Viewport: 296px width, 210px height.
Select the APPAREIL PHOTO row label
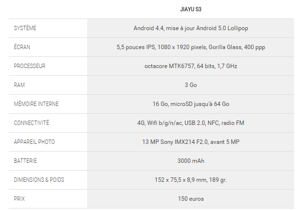coord(35,142)
